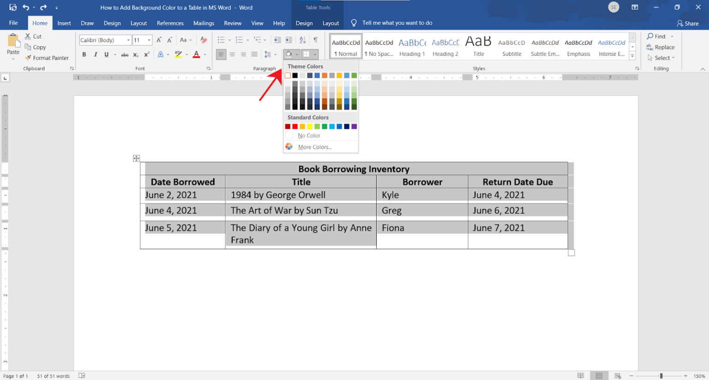
Task: Open the File menu
Action: (13, 23)
